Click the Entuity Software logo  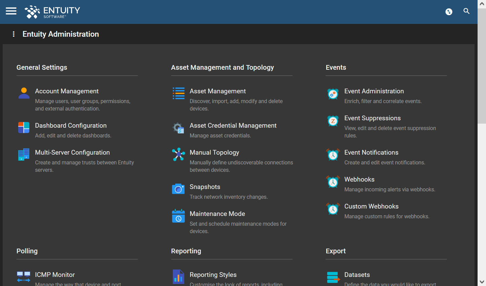tap(52, 12)
